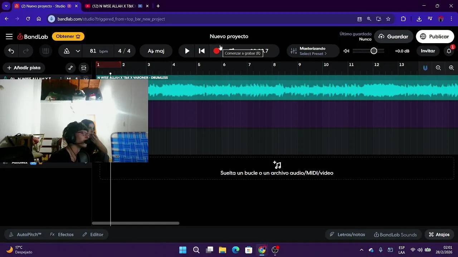Zoom in the timeline
Screen dimensions: 458x257
pyautogui.click(x=452, y=68)
